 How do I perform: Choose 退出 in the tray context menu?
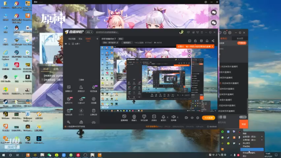(x=244, y=156)
